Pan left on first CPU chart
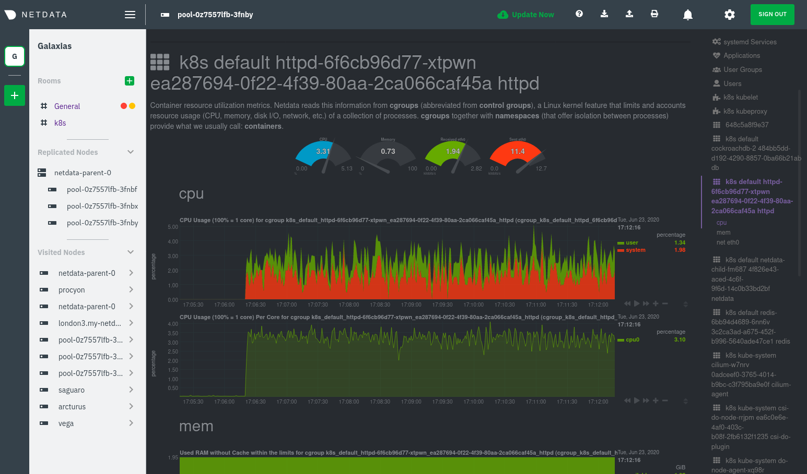The height and width of the screenshot is (474, 807). (x=627, y=303)
